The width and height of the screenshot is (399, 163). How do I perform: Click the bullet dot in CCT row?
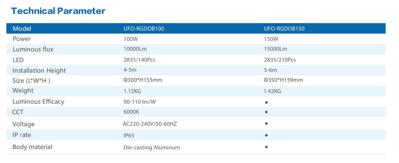tap(266, 112)
